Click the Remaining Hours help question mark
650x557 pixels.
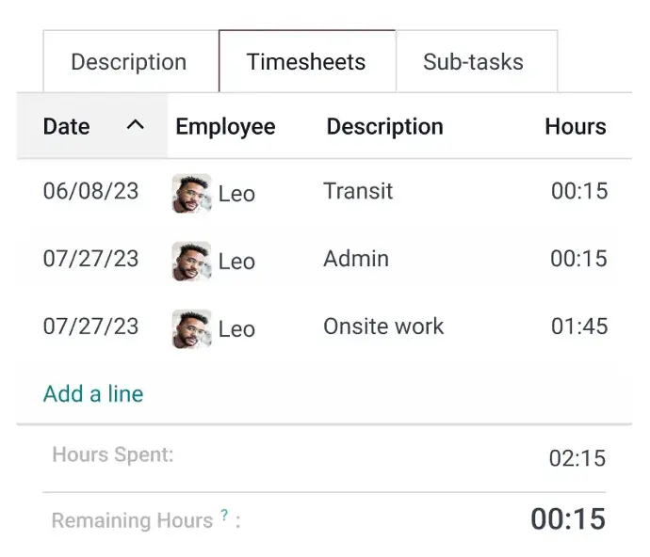[x=224, y=516]
